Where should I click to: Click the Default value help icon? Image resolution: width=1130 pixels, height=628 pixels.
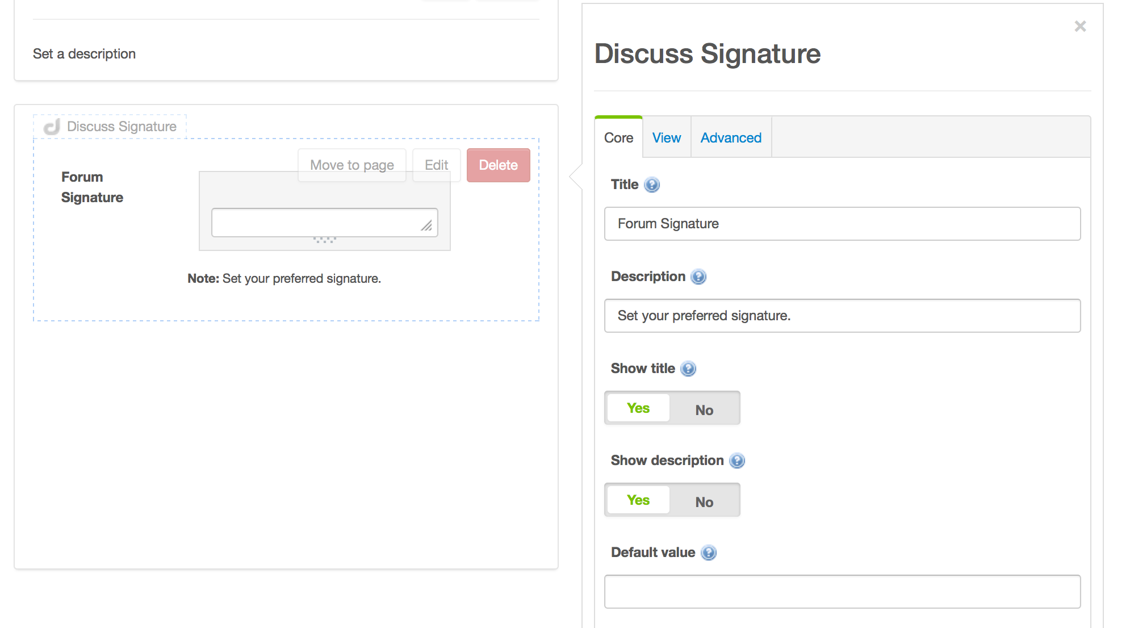709,553
